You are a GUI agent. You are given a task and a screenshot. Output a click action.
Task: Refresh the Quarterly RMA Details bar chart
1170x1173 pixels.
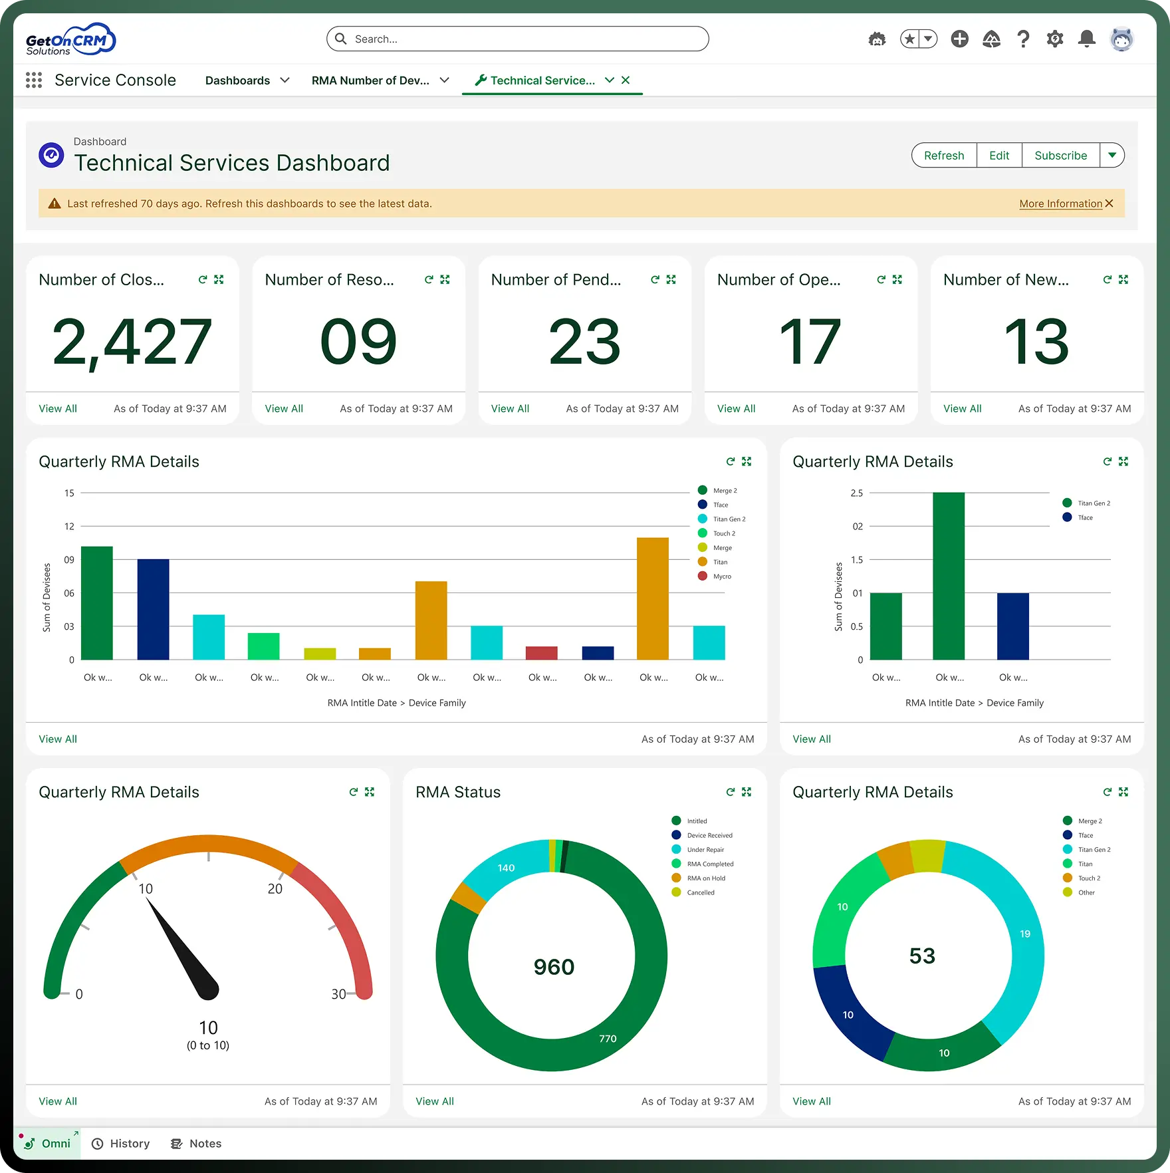click(x=730, y=461)
